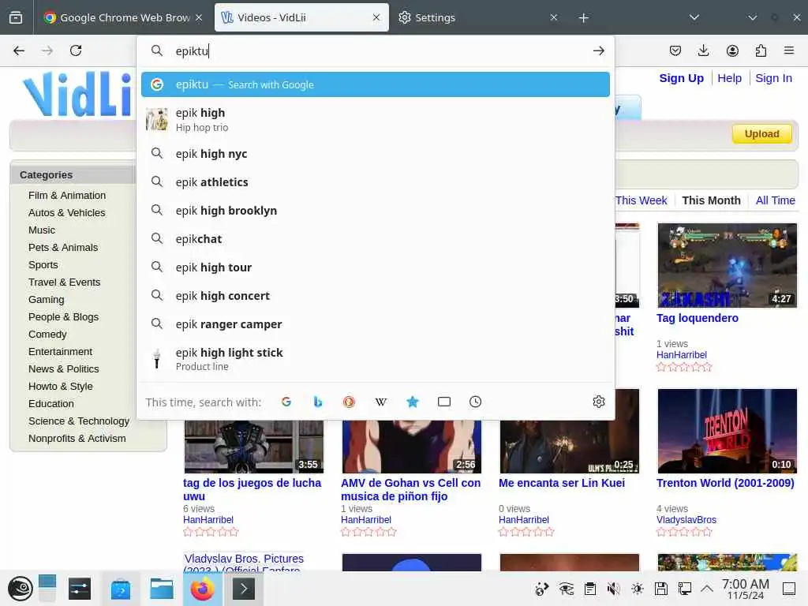Filter videos by All Time

click(x=775, y=200)
